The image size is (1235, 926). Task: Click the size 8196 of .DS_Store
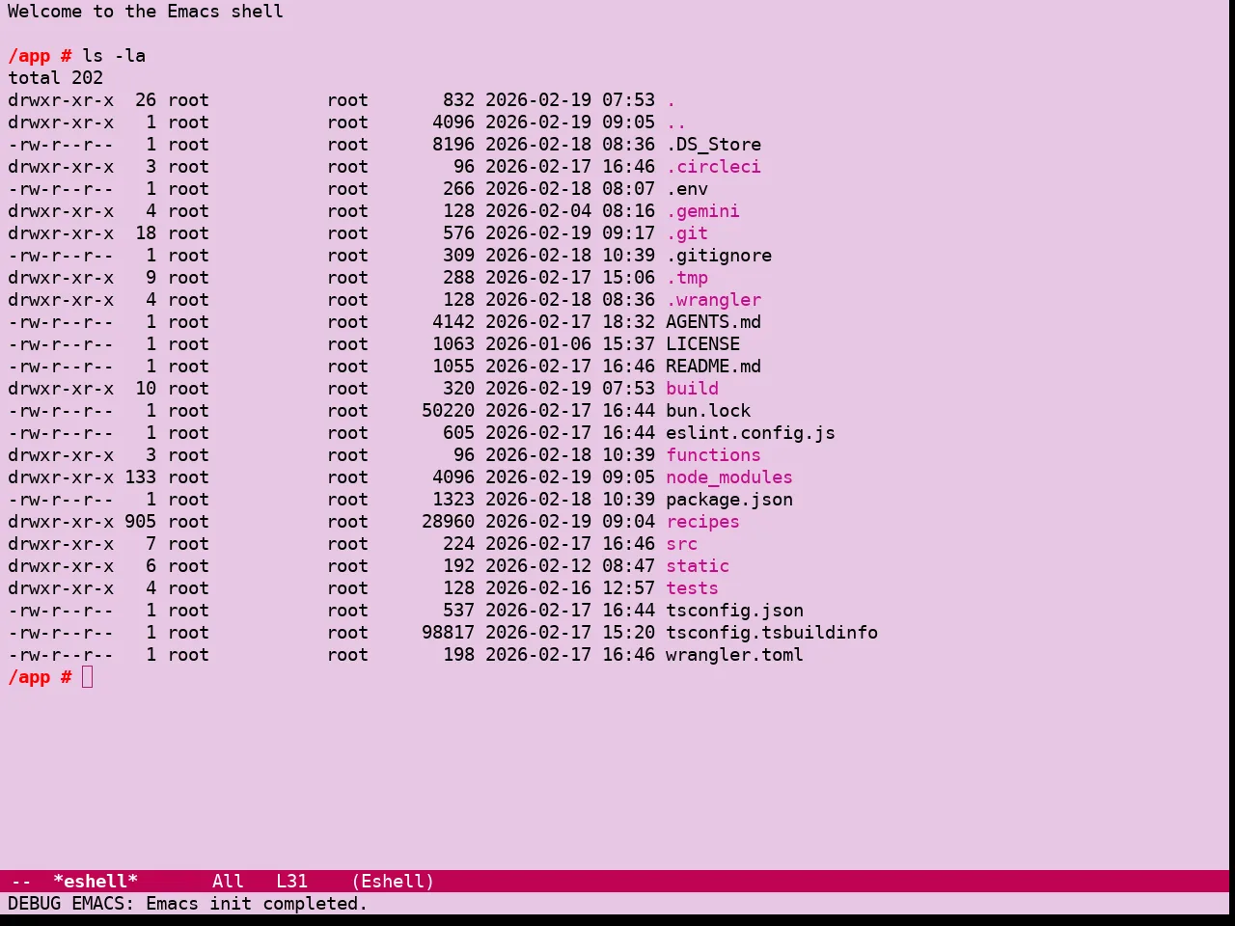tap(453, 145)
